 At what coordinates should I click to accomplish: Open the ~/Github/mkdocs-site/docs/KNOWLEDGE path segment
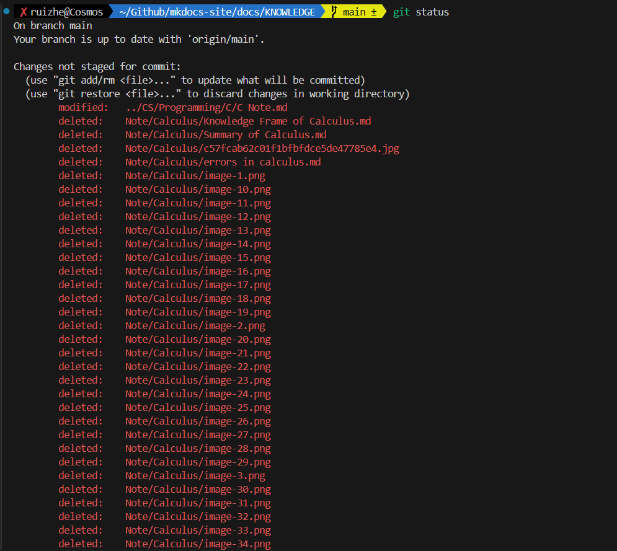[x=217, y=12]
